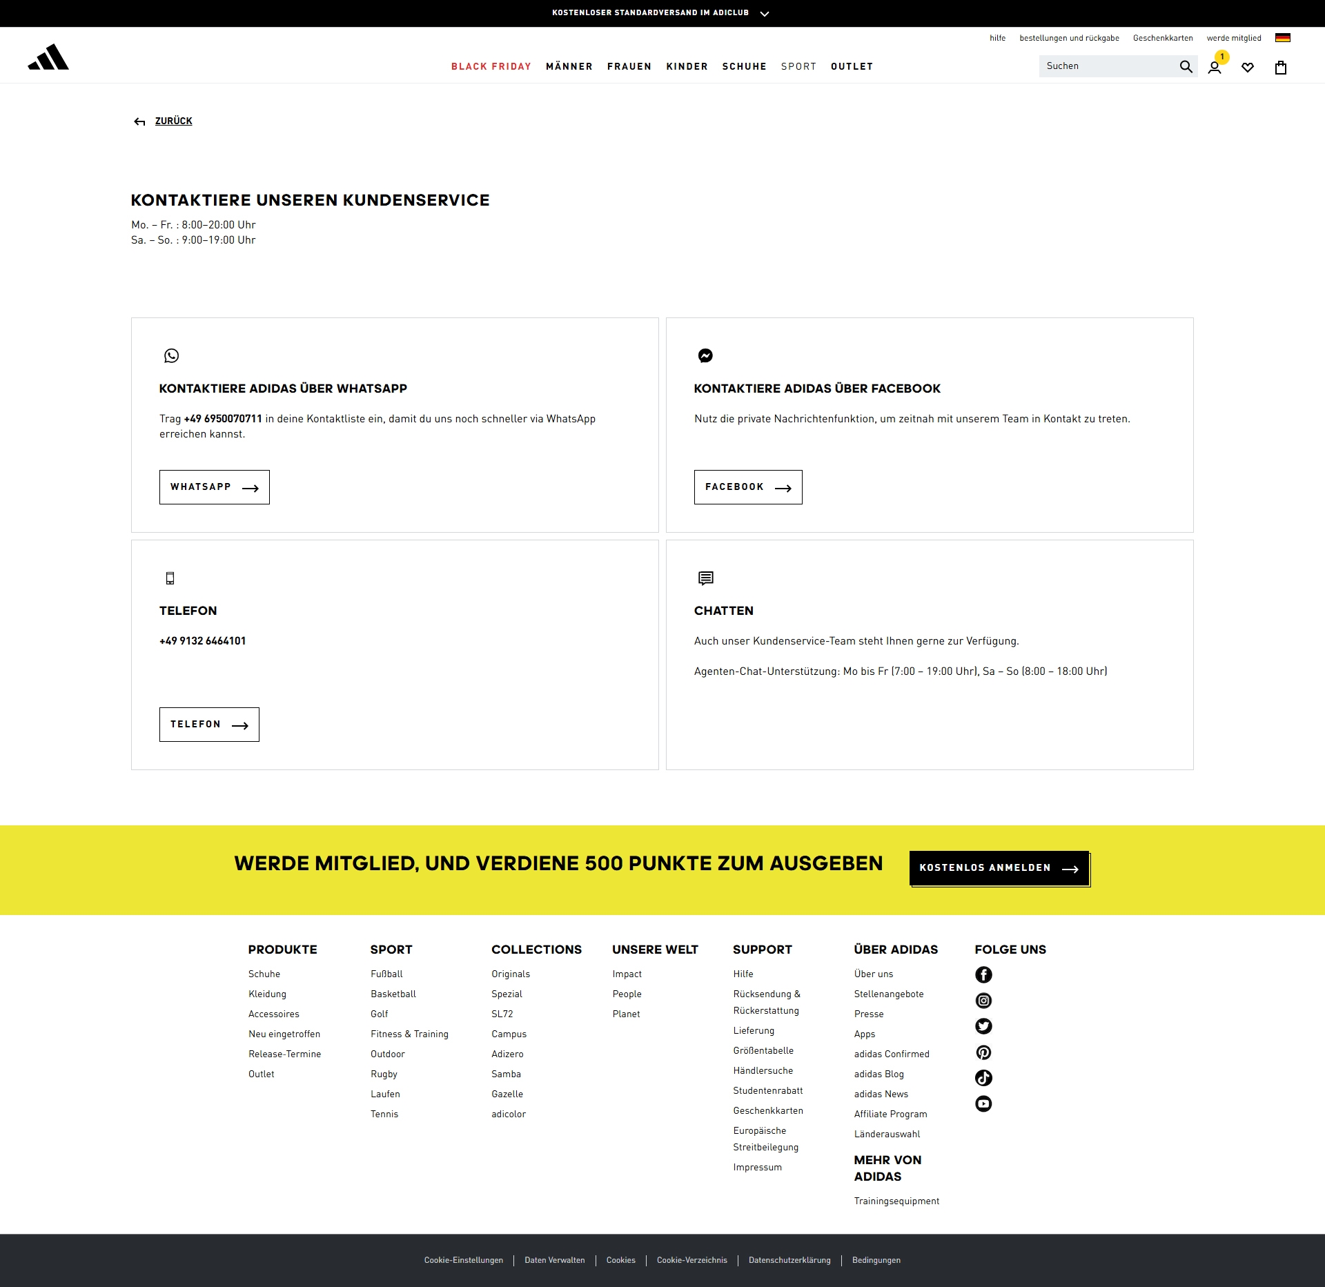This screenshot has height=1287, width=1325.
Task: Open the Black Friday menu
Action: point(491,67)
